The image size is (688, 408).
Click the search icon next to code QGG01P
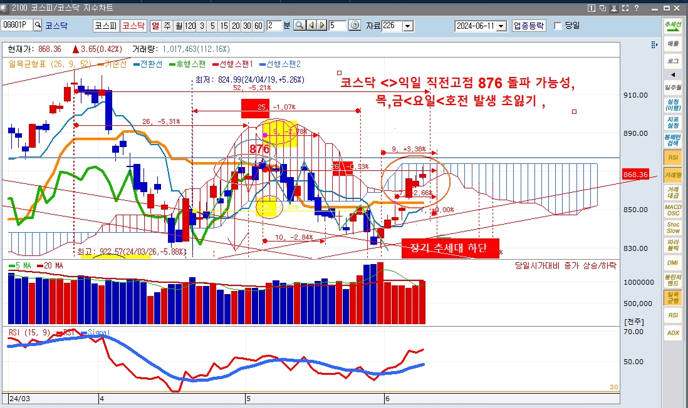pos(38,26)
